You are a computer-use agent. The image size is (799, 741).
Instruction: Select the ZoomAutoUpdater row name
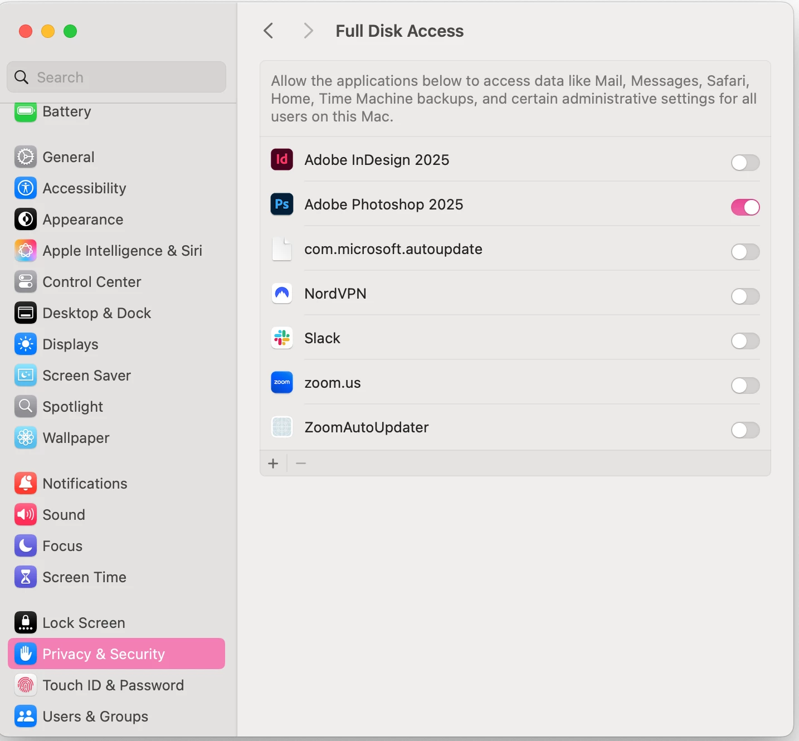click(x=367, y=427)
